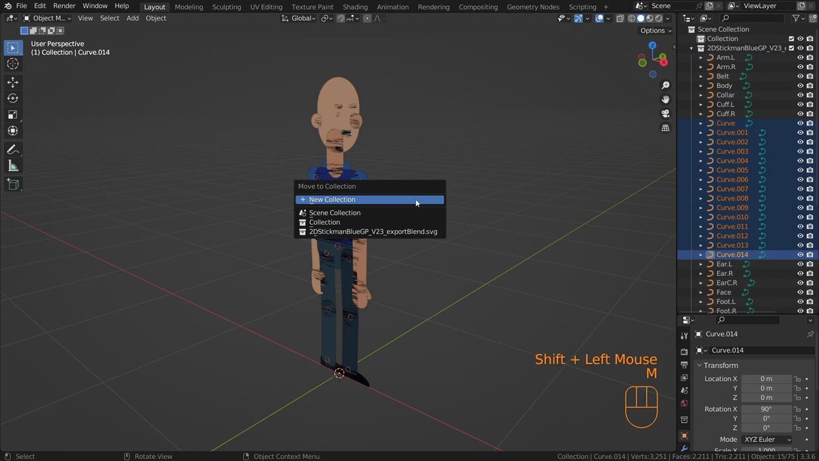Image resolution: width=819 pixels, height=461 pixels.
Task: Activate the Move tool
Action: 13,82
